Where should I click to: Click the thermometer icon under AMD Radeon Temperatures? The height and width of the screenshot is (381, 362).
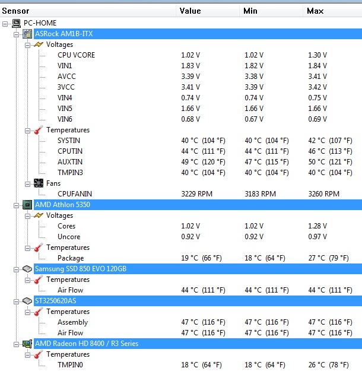point(39,354)
